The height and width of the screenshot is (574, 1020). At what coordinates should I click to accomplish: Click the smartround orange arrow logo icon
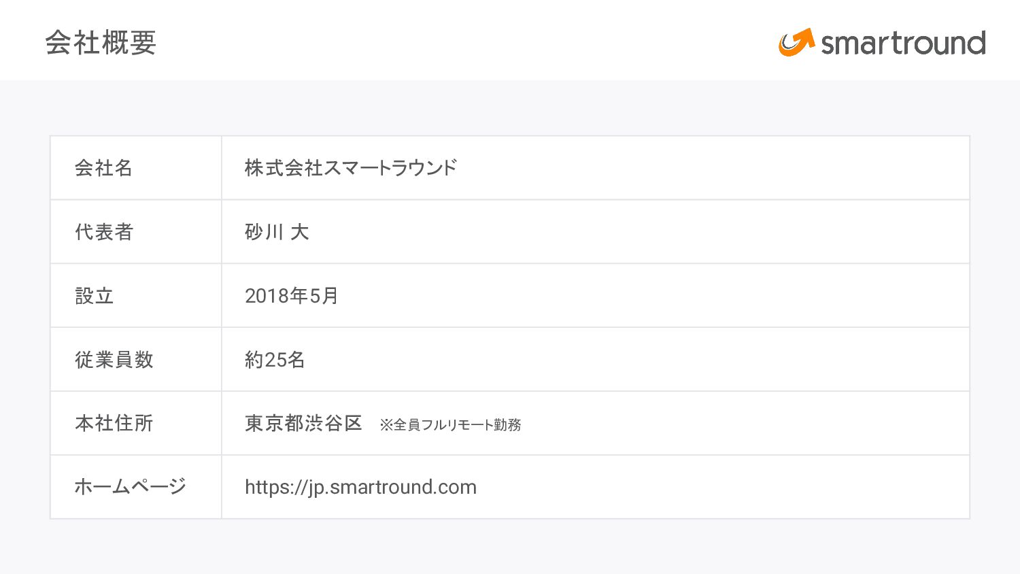(796, 42)
